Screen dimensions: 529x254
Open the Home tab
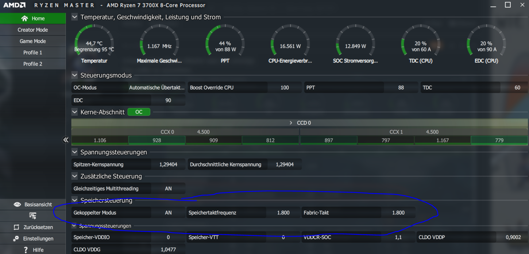33,18
